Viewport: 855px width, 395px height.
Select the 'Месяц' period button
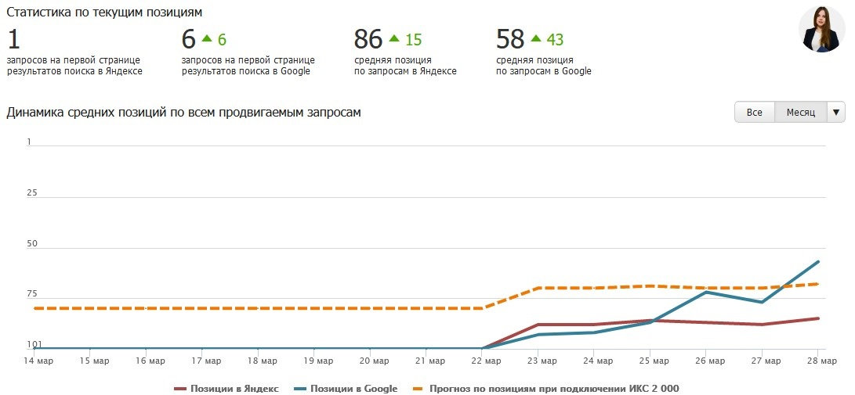tap(800, 113)
